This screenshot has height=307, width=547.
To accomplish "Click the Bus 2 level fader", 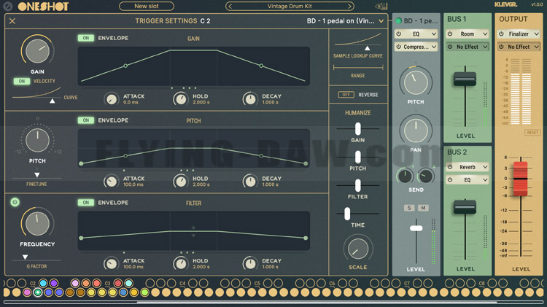I will click(465, 207).
